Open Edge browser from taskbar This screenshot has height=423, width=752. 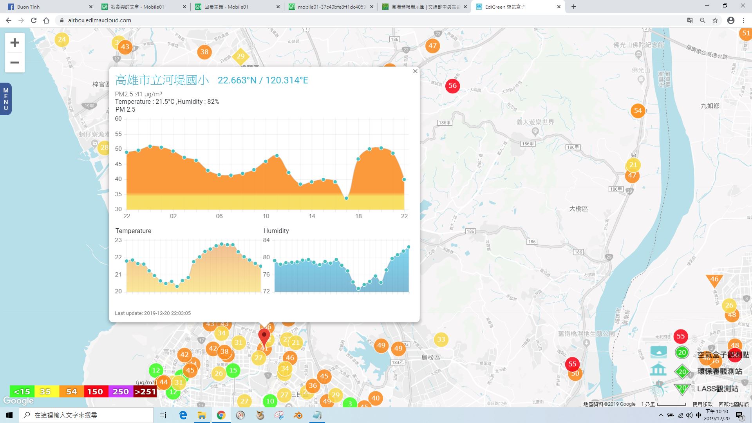[x=183, y=415]
